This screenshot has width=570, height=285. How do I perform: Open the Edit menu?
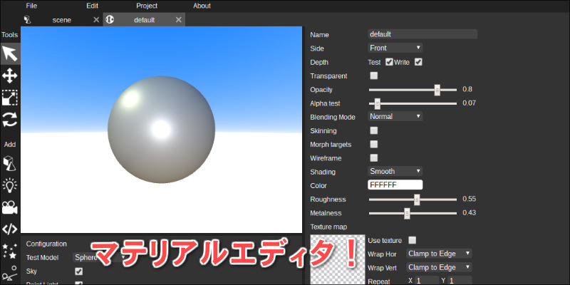93,6
